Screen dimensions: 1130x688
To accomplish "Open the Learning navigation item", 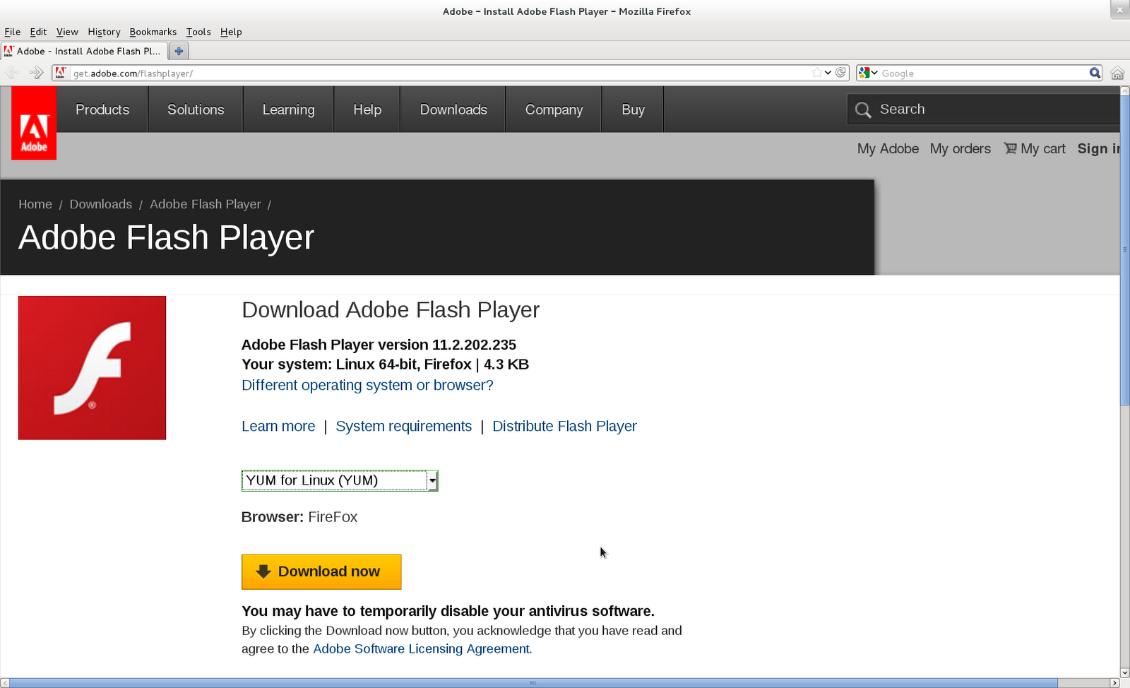I will pyautogui.click(x=288, y=109).
